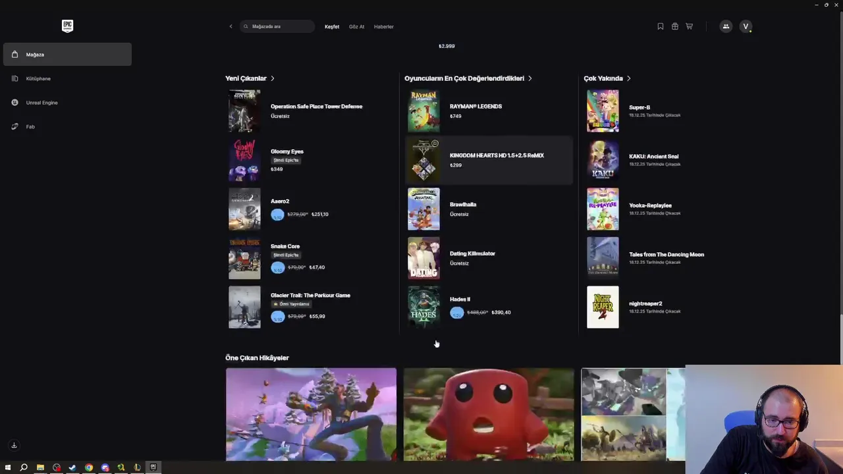Open the Gloomy Eyes game page

tap(310, 160)
